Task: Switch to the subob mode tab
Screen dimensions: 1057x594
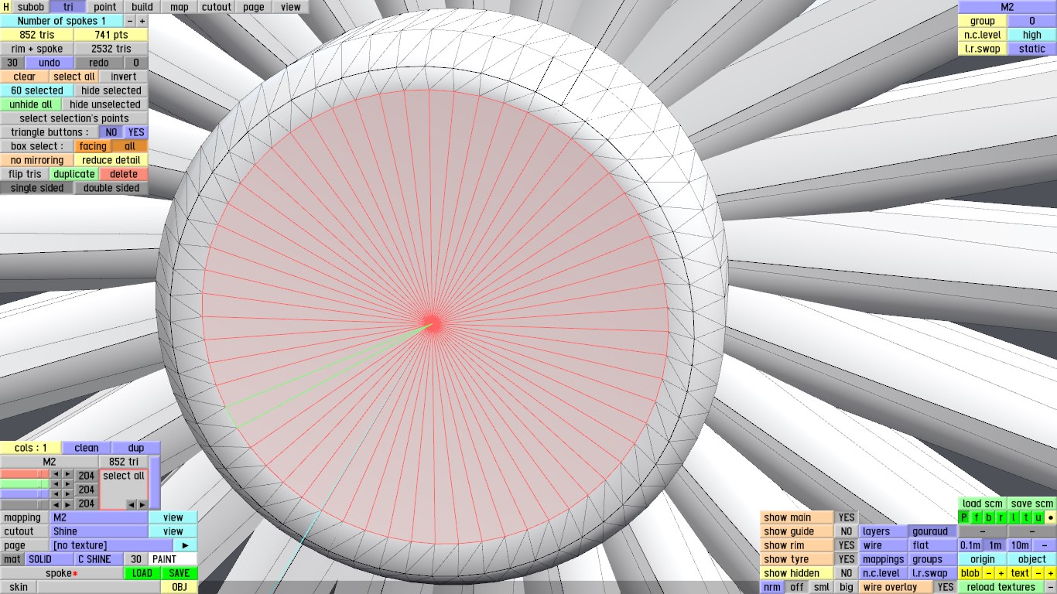Action: pos(31,7)
